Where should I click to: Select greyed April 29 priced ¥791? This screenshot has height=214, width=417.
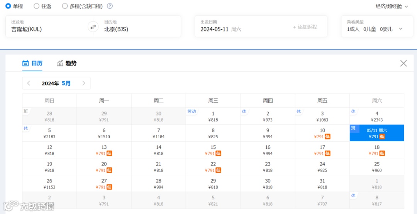104,116
